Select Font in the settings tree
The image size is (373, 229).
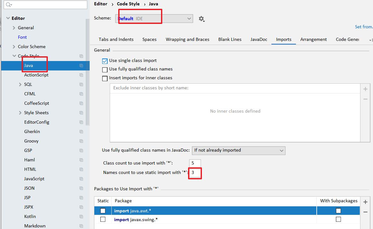22,37
